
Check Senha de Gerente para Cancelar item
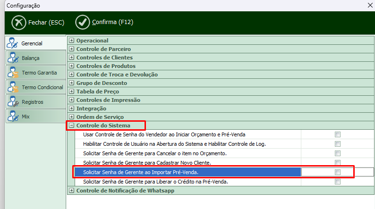pos(337,153)
